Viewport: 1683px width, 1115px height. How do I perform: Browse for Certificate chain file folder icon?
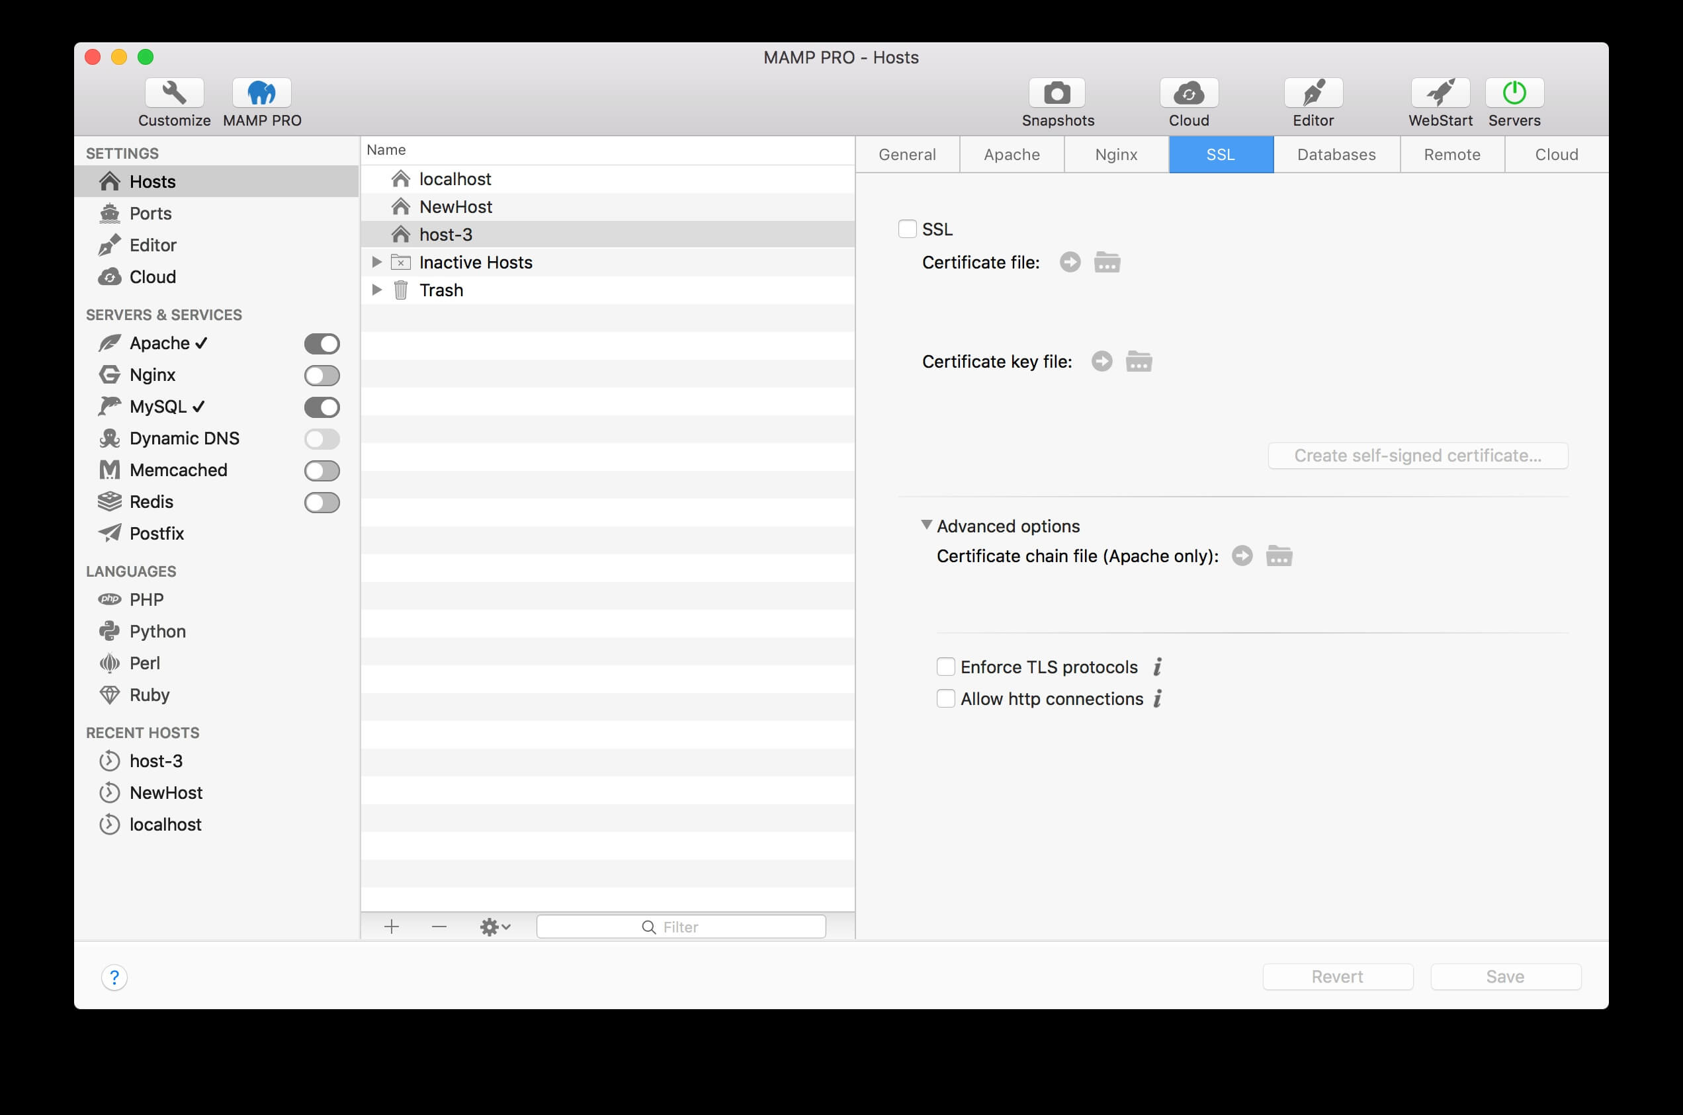(1279, 556)
